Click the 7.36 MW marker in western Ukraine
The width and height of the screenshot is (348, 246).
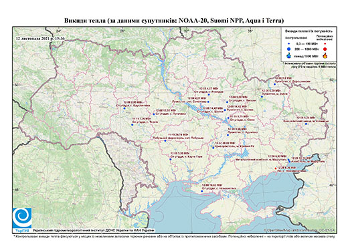tap(132, 125)
